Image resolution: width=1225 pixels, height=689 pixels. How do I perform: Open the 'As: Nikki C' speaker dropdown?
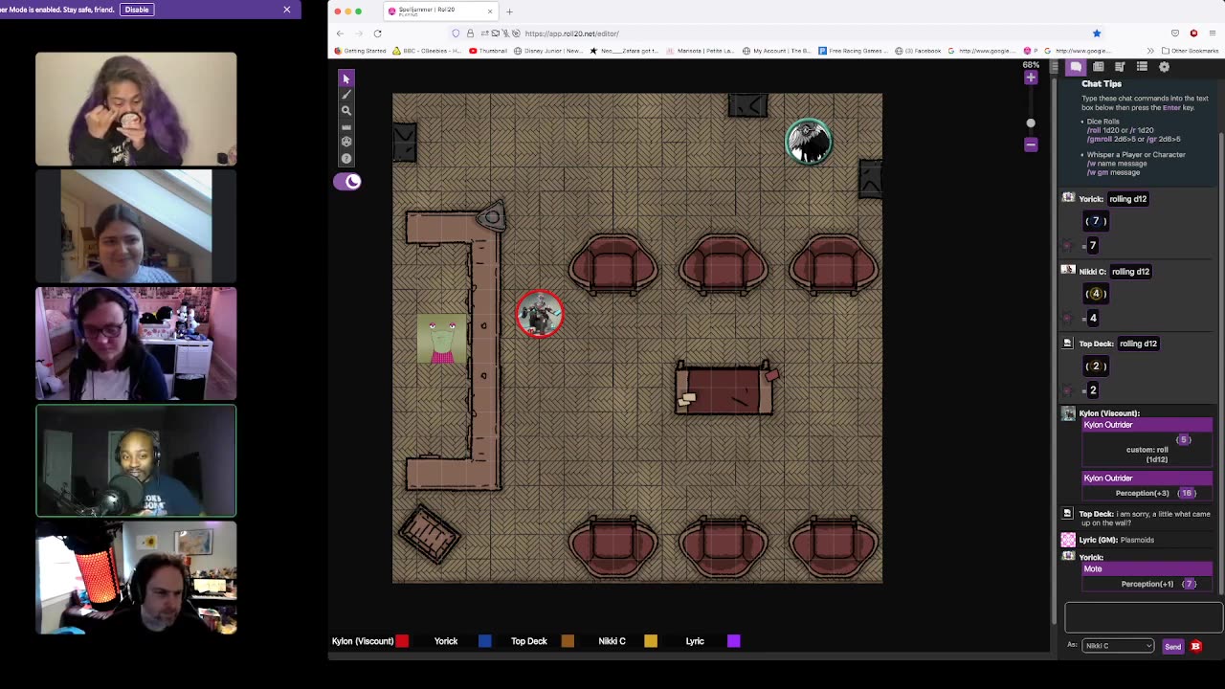coord(1118,646)
